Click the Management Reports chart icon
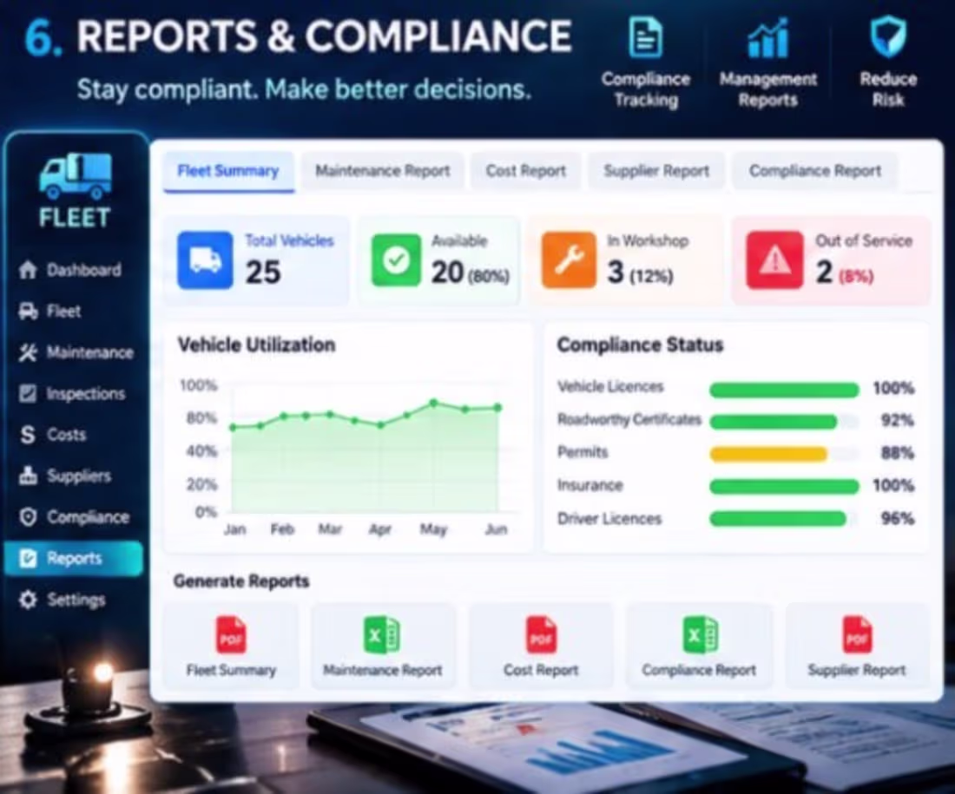955x794 pixels. tap(768, 38)
